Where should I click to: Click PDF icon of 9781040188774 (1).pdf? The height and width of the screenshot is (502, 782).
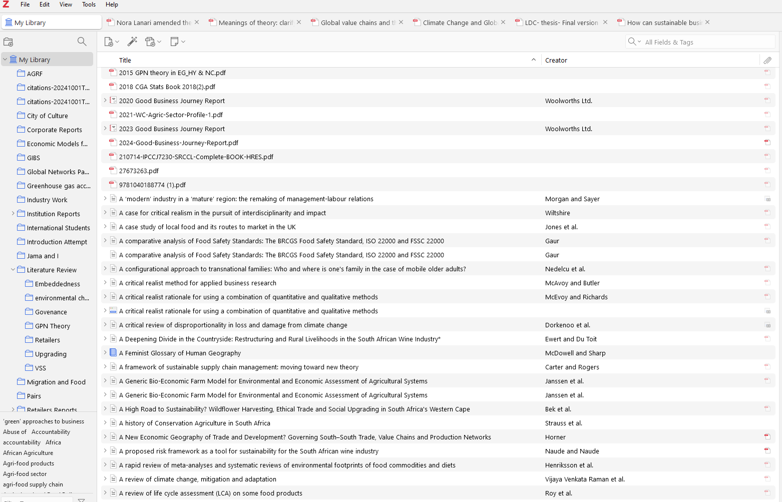click(113, 184)
